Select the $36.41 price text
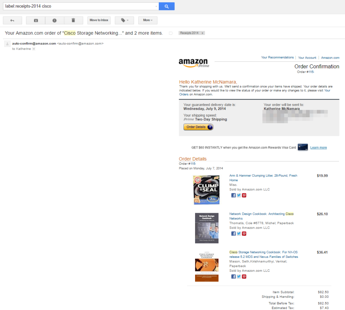 (x=322, y=252)
